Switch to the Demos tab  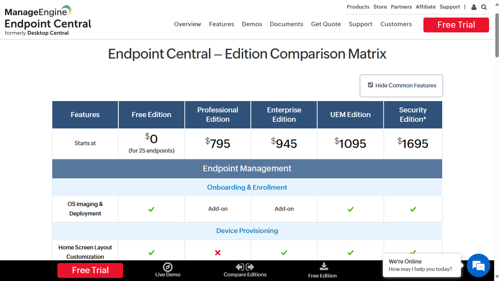pyautogui.click(x=252, y=24)
